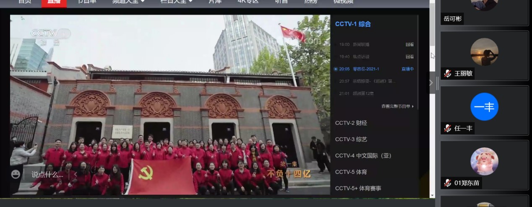Select the CCTV-2 财经 channel

pos(351,123)
